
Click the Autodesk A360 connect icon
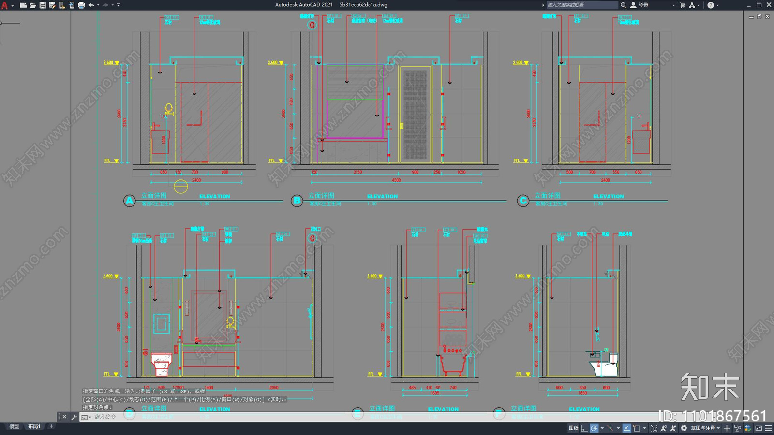[x=692, y=5]
